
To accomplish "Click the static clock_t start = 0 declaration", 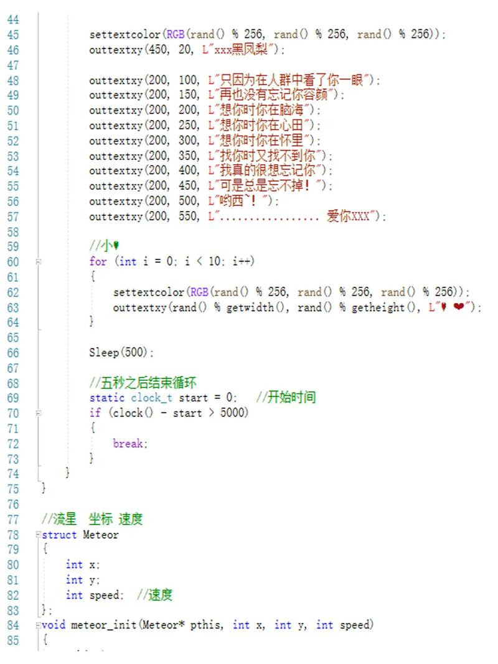I will click(163, 398).
